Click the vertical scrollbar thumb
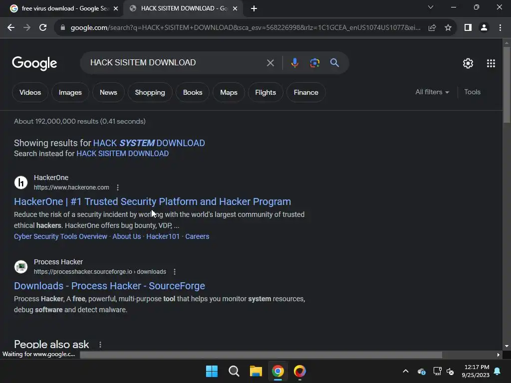511x383 pixels. point(507,85)
